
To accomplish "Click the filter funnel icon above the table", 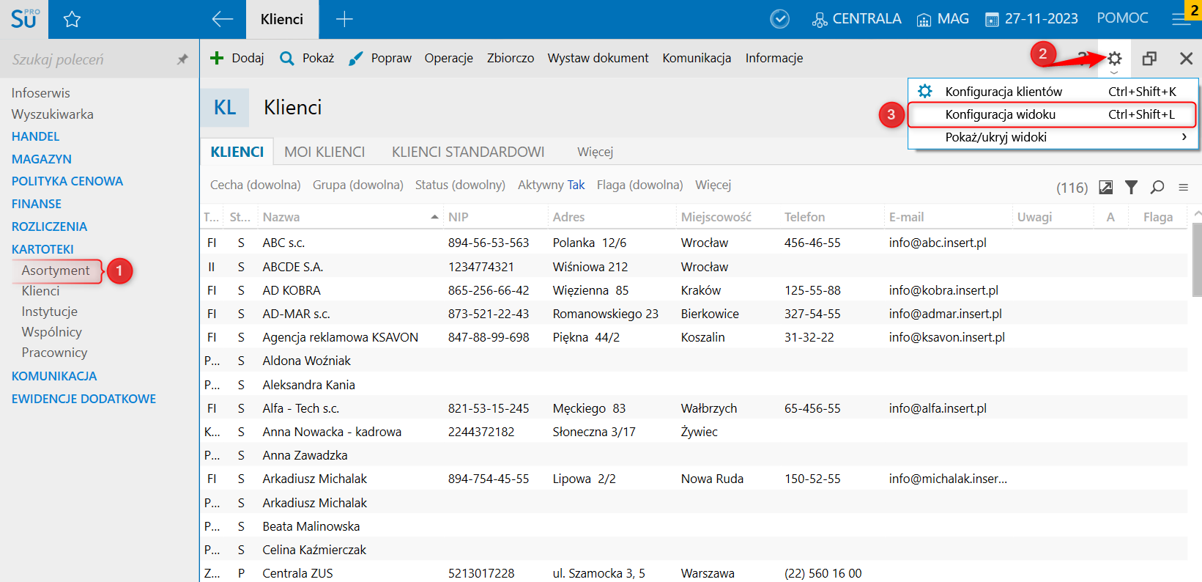I will point(1131,188).
